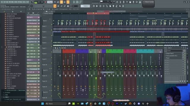The image size is (190, 106).
Task: Open the download content library icon
Action: tap(140, 2)
